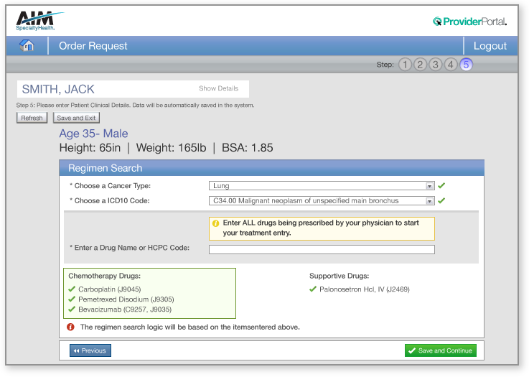Image resolution: width=529 pixels, height=377 pixels.
Task: Click the ProviderPortal logo
Action: click(469, 22)
